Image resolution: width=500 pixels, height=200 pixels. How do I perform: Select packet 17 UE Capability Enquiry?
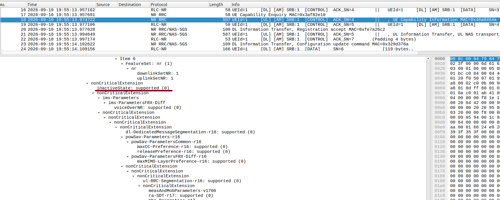250,15
